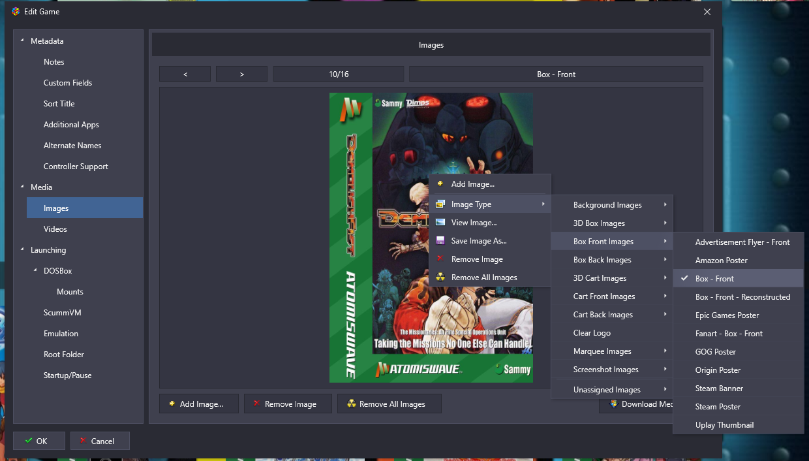
Task: Click the Add Image icon on the bottom button
Action: (x=172, y=404)
